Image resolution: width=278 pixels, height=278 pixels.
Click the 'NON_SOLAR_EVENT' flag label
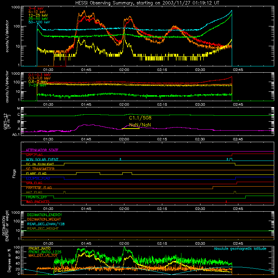click(x=42, y=160)
